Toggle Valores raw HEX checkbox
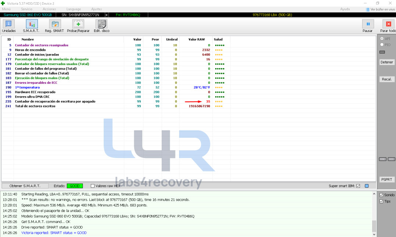 (x=93, y=186)
